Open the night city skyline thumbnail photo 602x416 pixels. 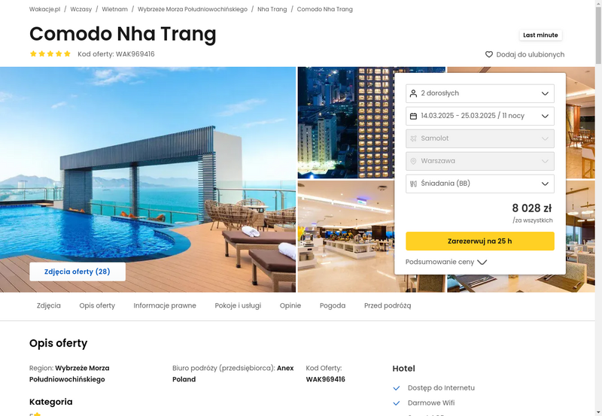point(345,123)
